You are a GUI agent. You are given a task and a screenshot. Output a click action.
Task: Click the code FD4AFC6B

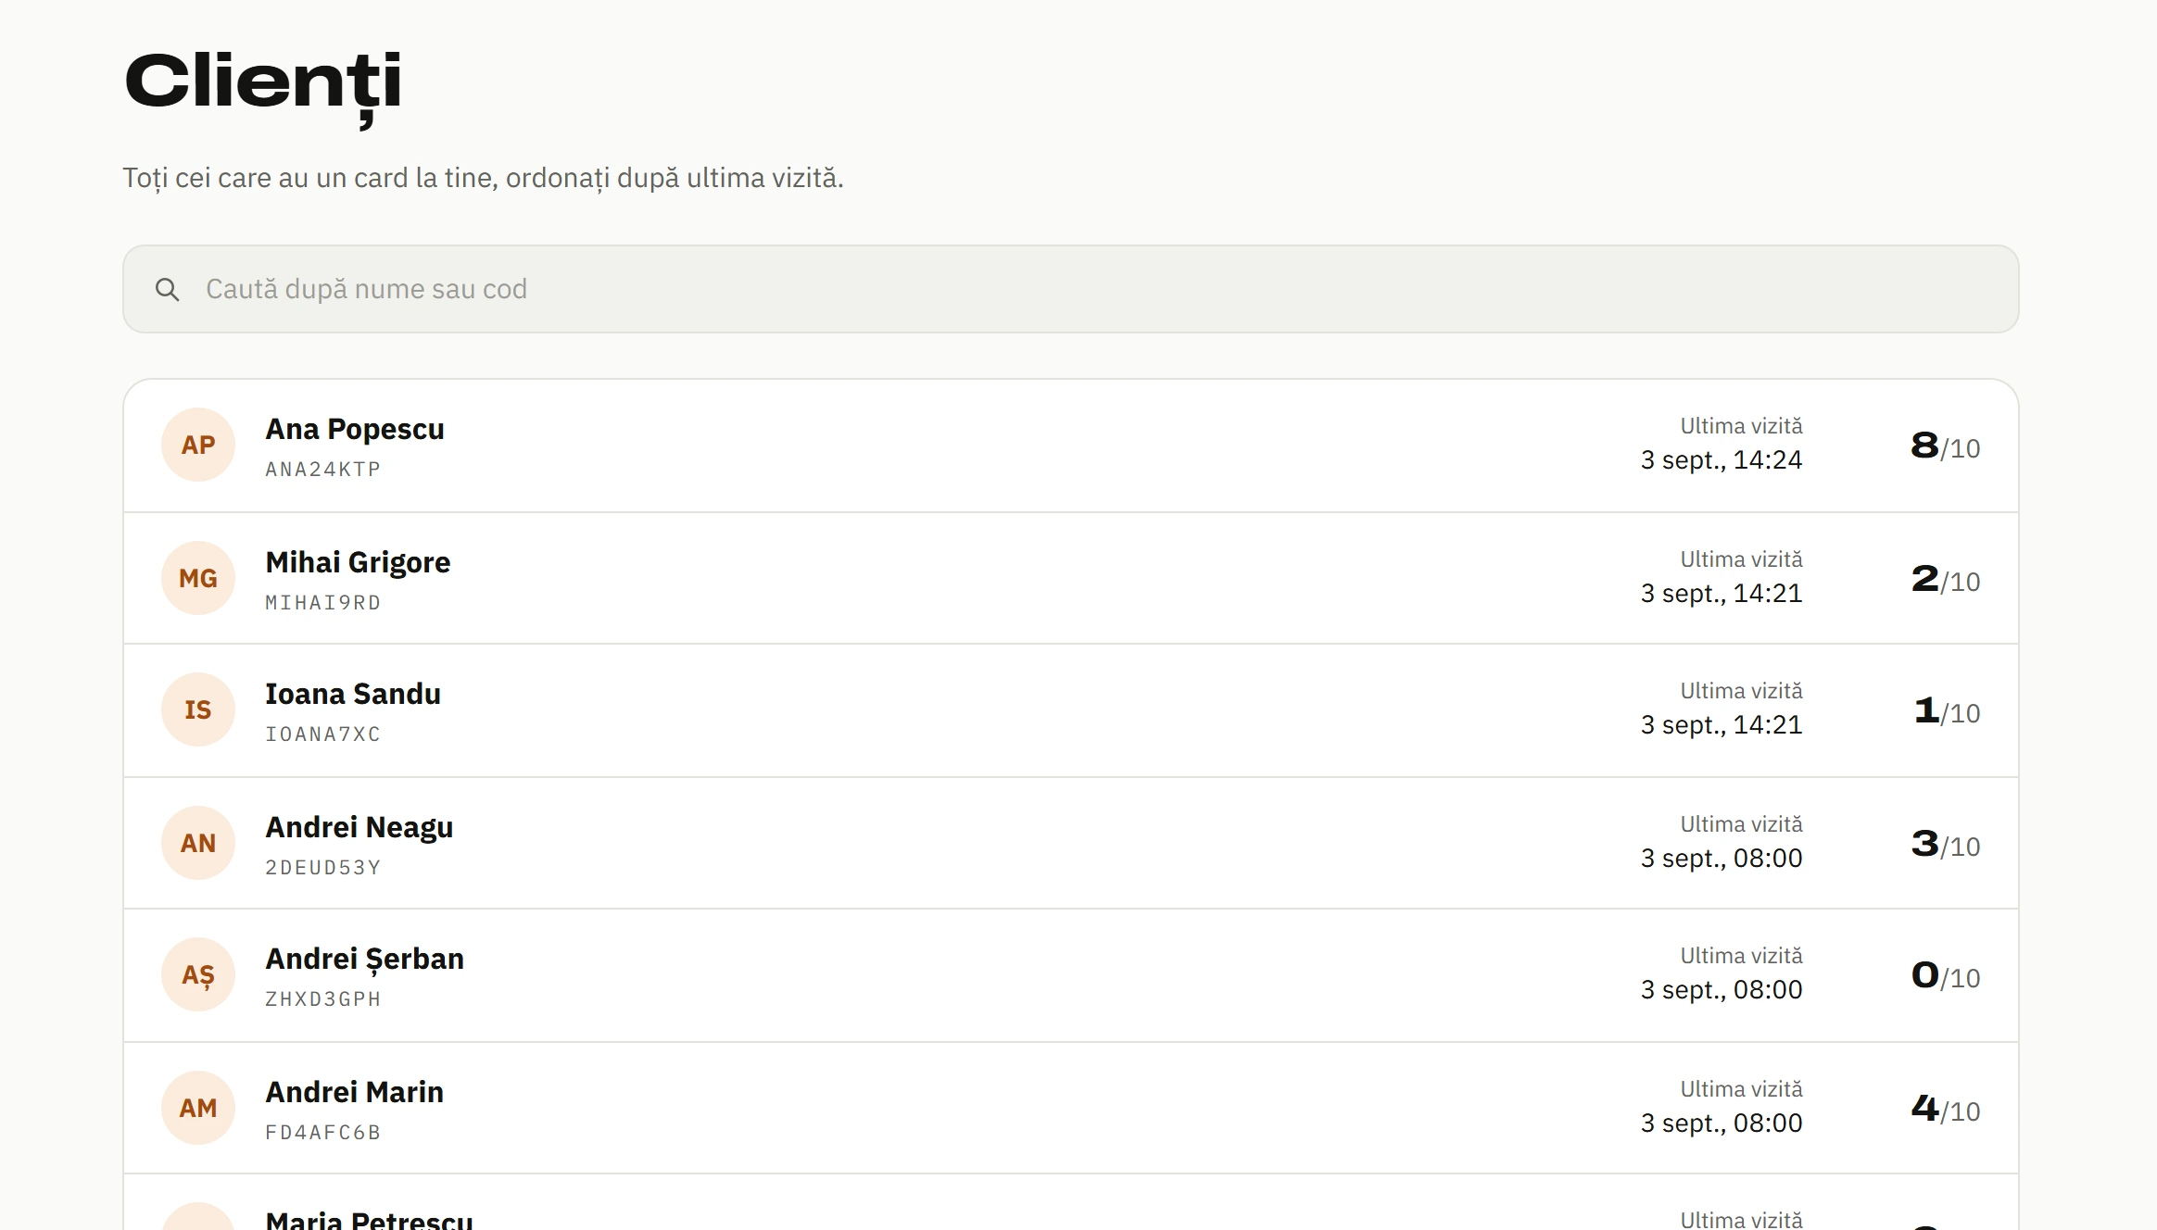click(323, 1133)
